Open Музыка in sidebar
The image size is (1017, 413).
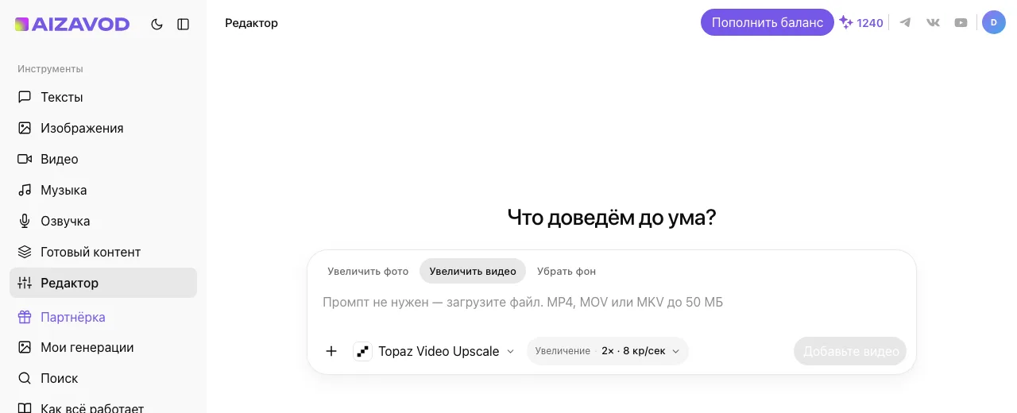103,190
